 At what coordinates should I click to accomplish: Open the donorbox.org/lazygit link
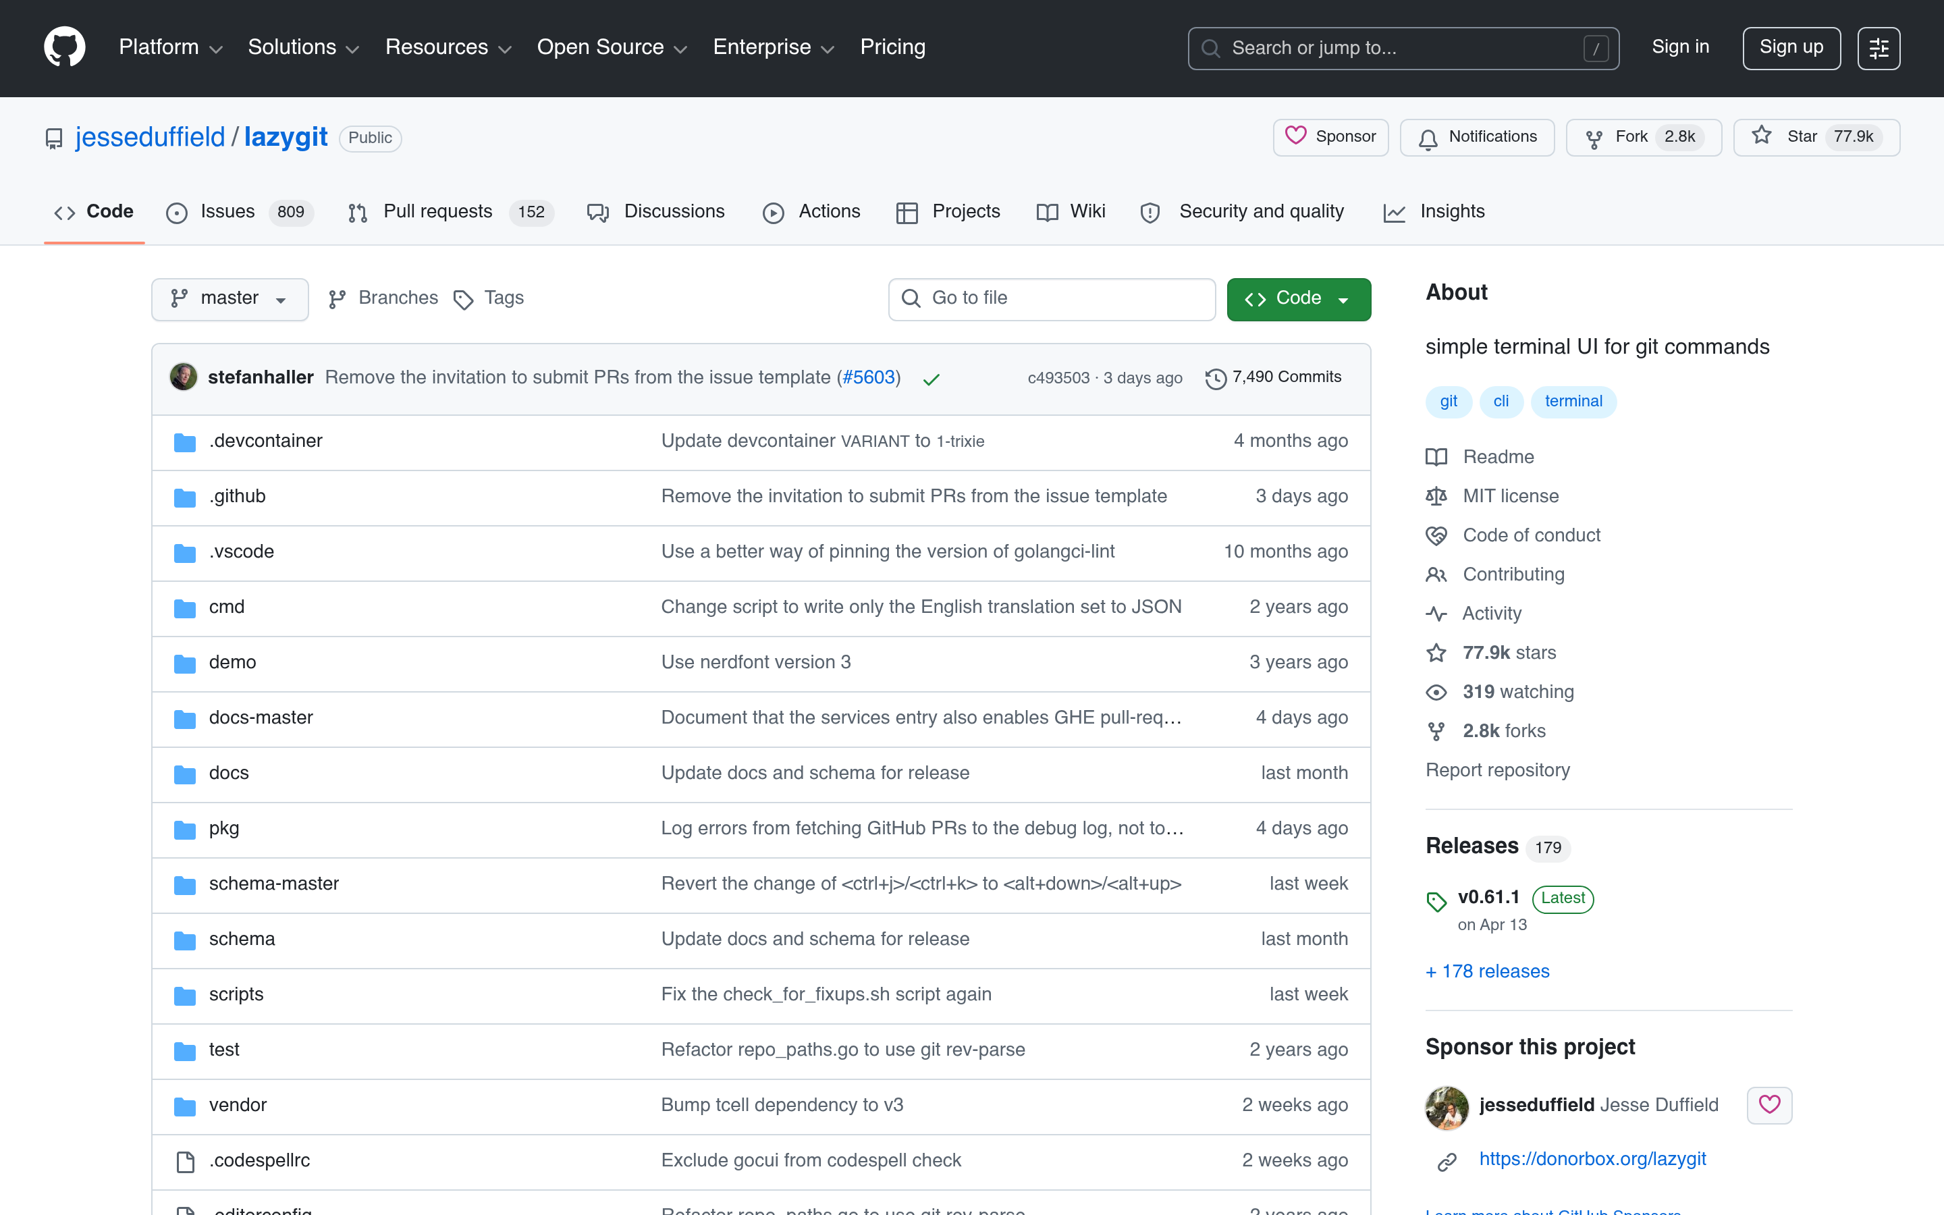pos(1592,1160)
